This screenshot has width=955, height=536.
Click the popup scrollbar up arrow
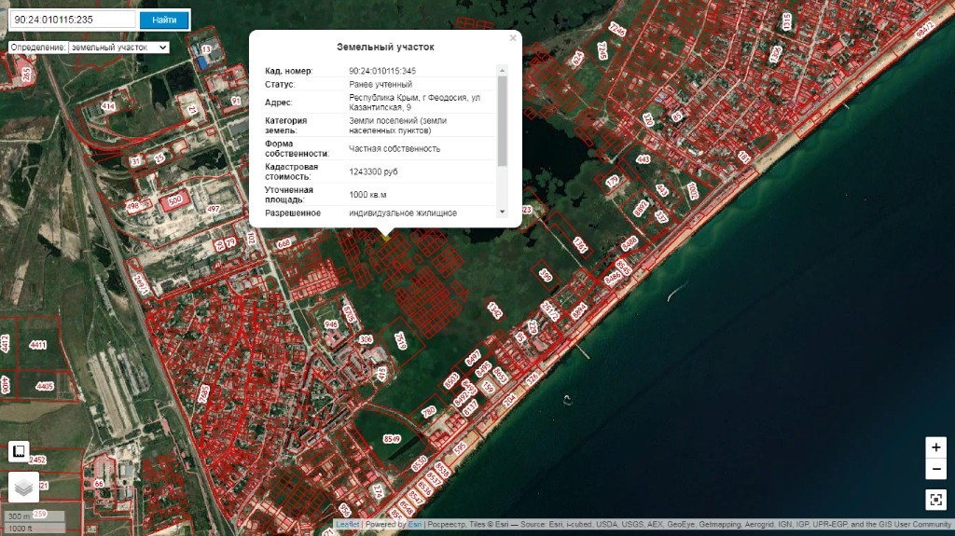point(503,70)
